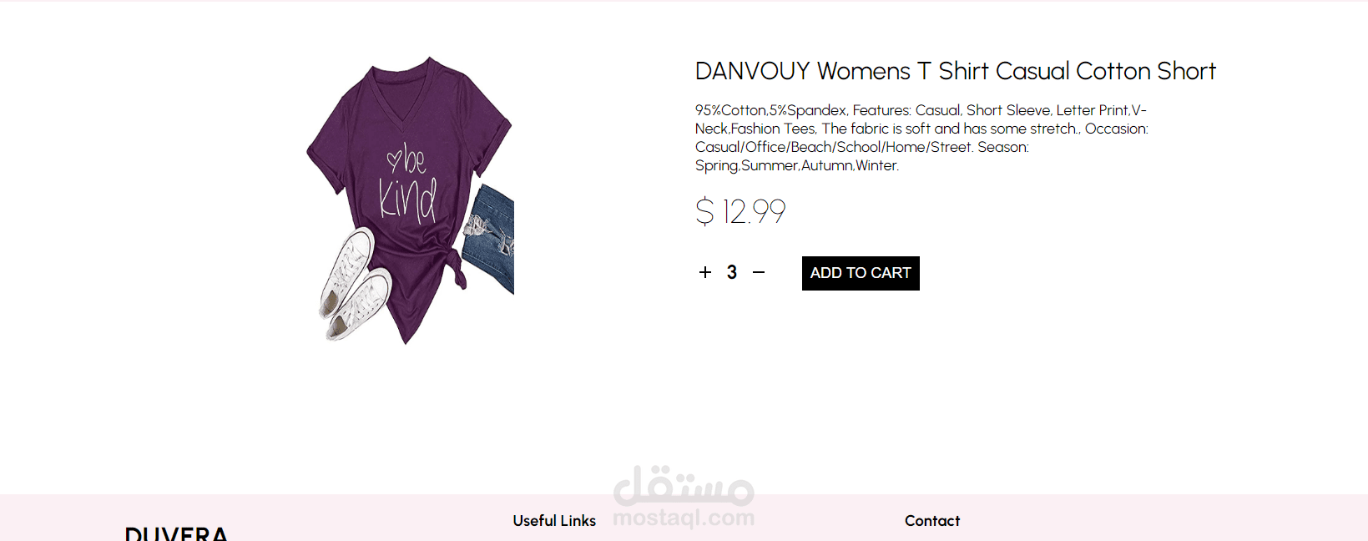
Task: Click the mostaql Arabic watermark logo
Action: (x=684, y=486)
